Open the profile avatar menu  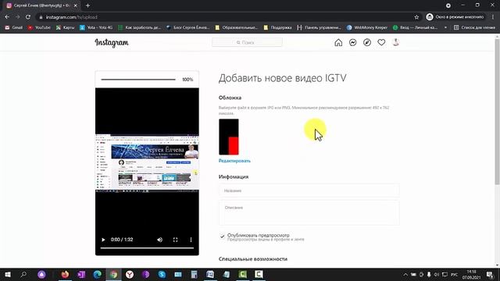(x=396, y=42)
